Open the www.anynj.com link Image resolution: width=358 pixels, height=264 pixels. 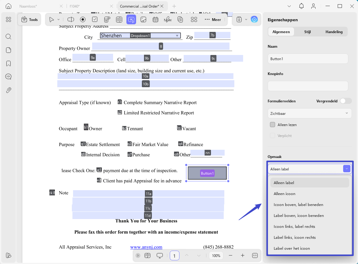146,247
